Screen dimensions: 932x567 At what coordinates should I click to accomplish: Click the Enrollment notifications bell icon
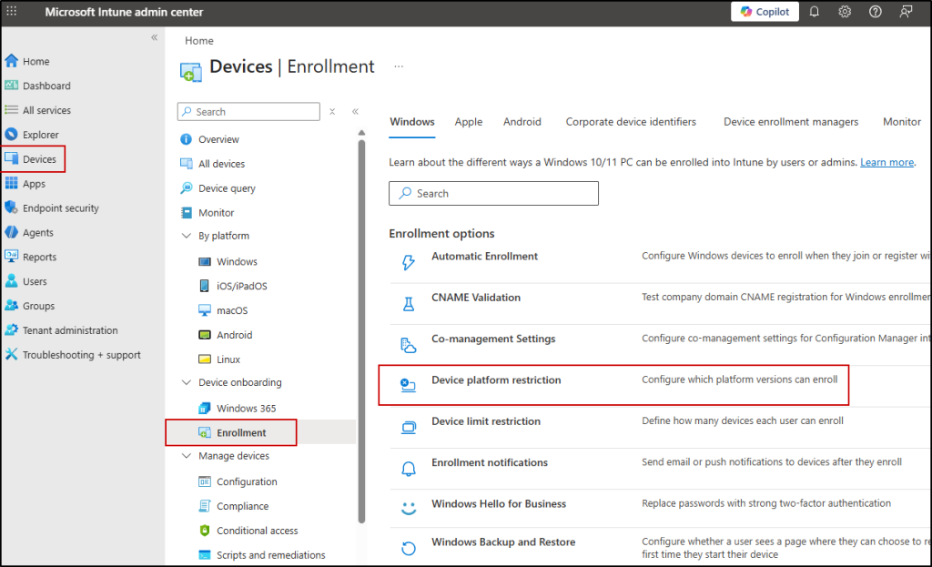(409, 468)
